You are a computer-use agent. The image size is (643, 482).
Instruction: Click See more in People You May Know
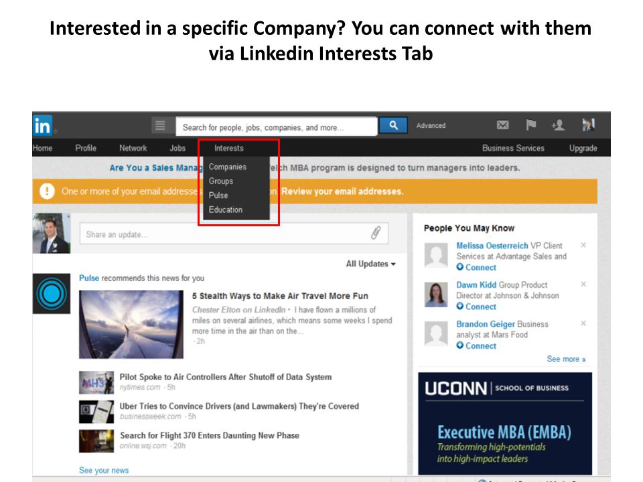(x=566, y=359)
